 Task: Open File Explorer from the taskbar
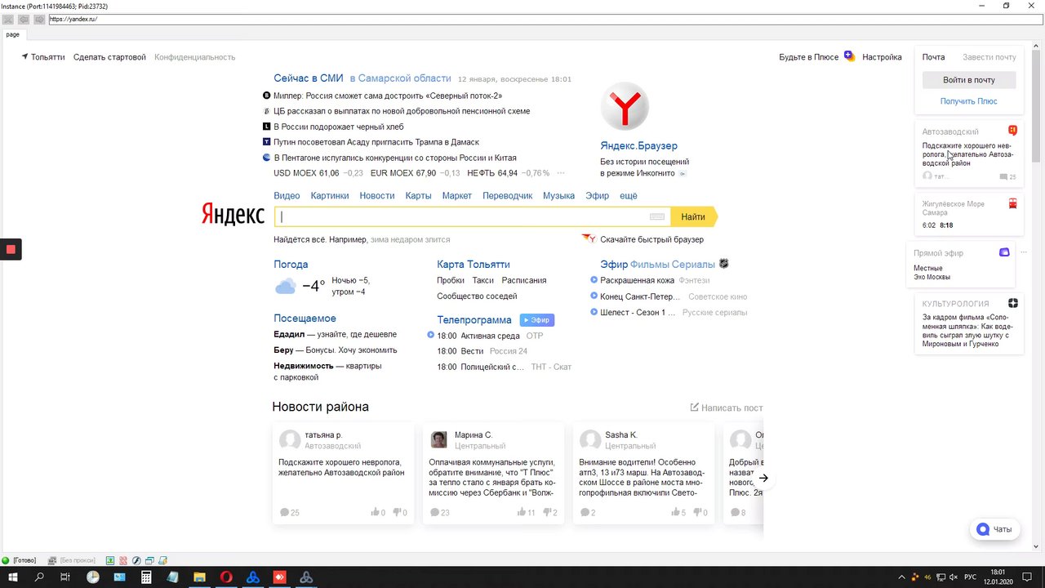[x=199, y=577]
